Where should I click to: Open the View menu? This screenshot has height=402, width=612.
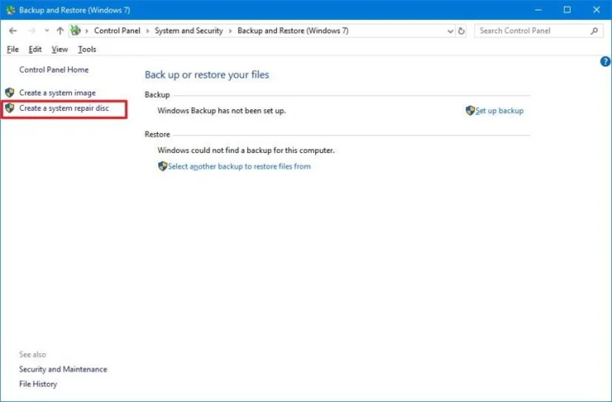pos(60,49)
